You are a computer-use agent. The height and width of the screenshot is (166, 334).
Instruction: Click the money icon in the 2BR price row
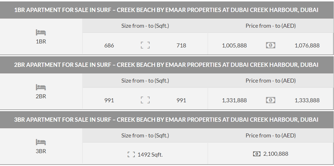pyautogui.click(x=270, y=100)
